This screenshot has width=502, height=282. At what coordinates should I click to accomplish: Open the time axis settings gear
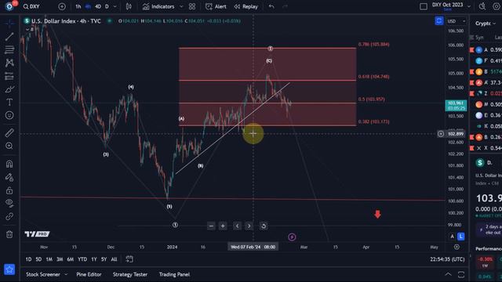click(x=457, y=247)
